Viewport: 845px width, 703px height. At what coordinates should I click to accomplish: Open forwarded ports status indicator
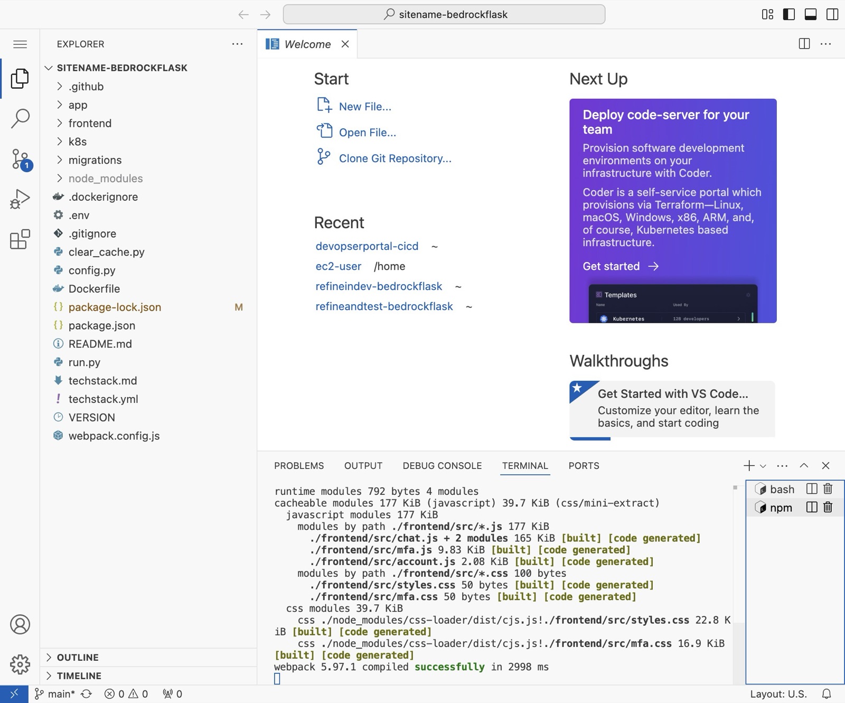(173, 693)
